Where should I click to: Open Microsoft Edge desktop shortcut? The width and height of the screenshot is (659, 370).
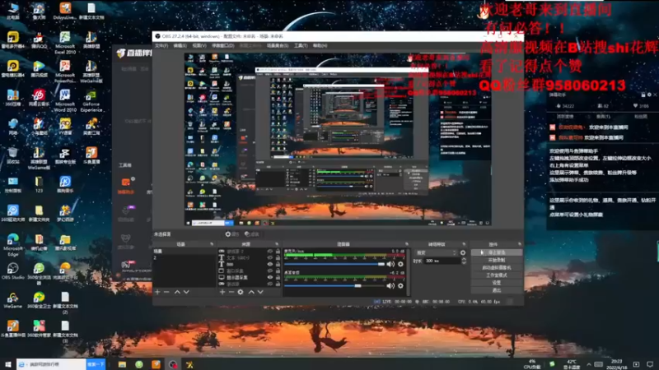12,244
